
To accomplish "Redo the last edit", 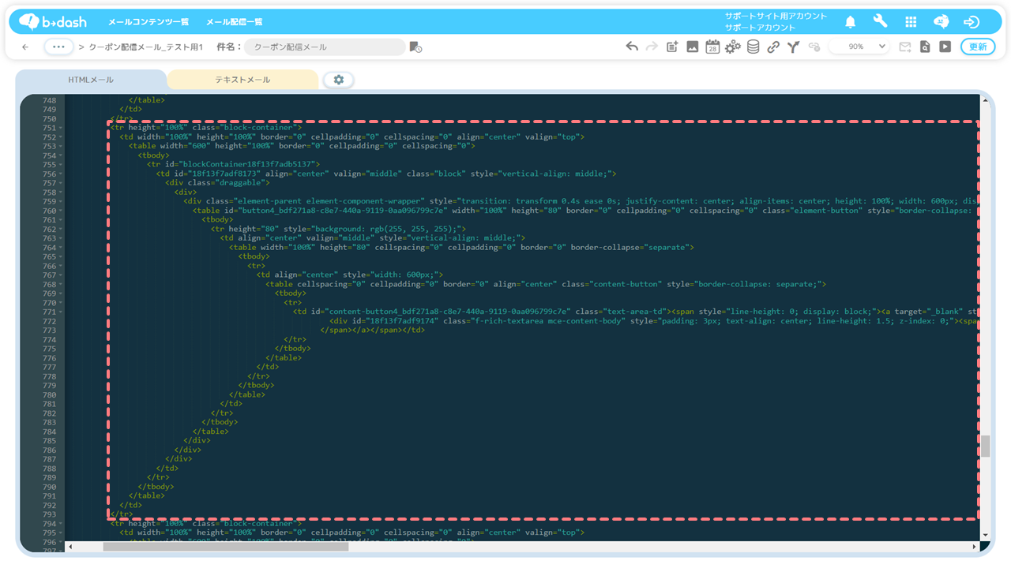I will [652, 47].
